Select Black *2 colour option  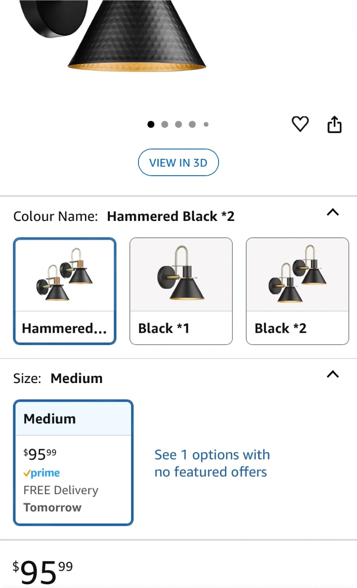pos(297,291)
